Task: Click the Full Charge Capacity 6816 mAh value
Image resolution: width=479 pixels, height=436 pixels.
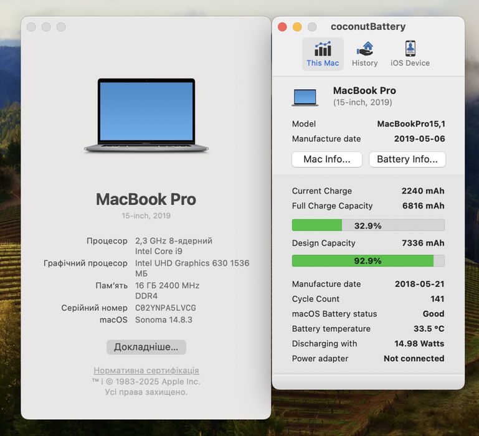Action: coord(423,206)
